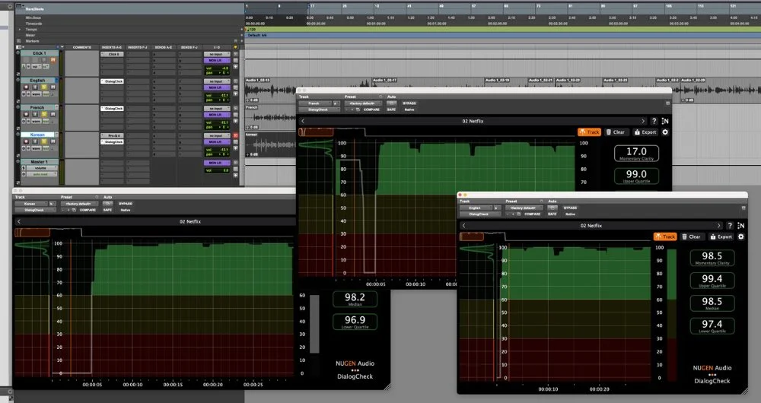Click the SENDS A-E column header
761x403 pixels.
point(163,48)
